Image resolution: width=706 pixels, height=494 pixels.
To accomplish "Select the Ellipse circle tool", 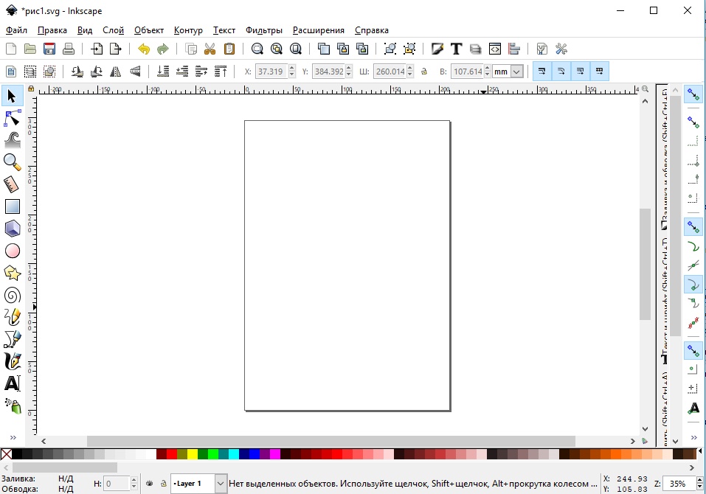I will click(x=12, y=251).
